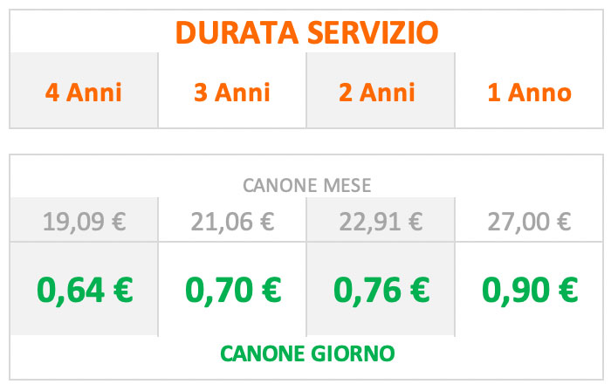The width and height of the screenshot is (611, 391).
Task: Click the DURATA SERVIZIO heading
Action: click(307, 32)
